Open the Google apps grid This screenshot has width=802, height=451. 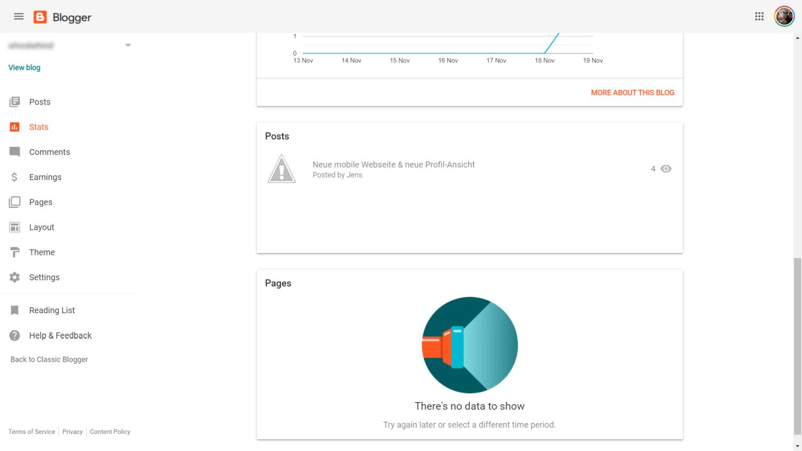[x=759, y=17]
